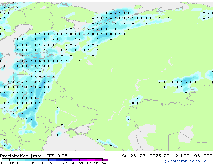The image size is (213, 164).
Task: Click the 1–2 mm legend color swatch
Action: [x=21, y=160]
